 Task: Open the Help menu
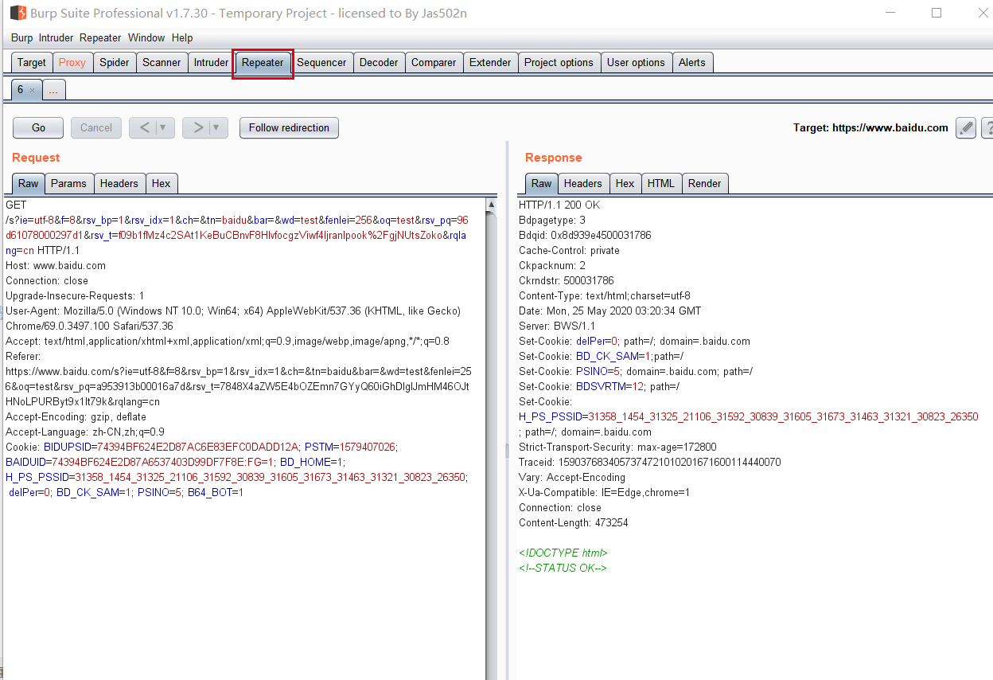[182, 37]
